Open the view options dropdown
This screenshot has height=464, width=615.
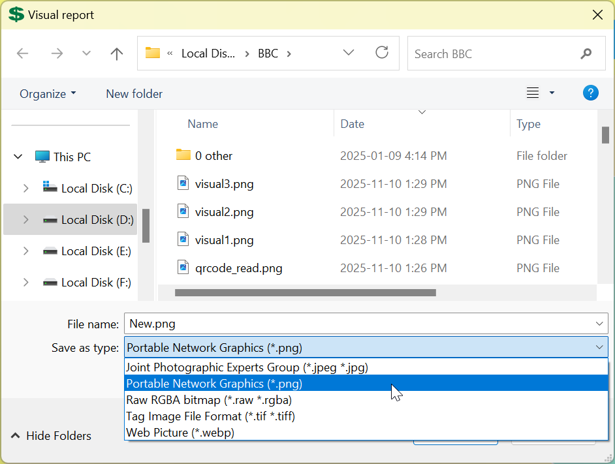point(552,93)
